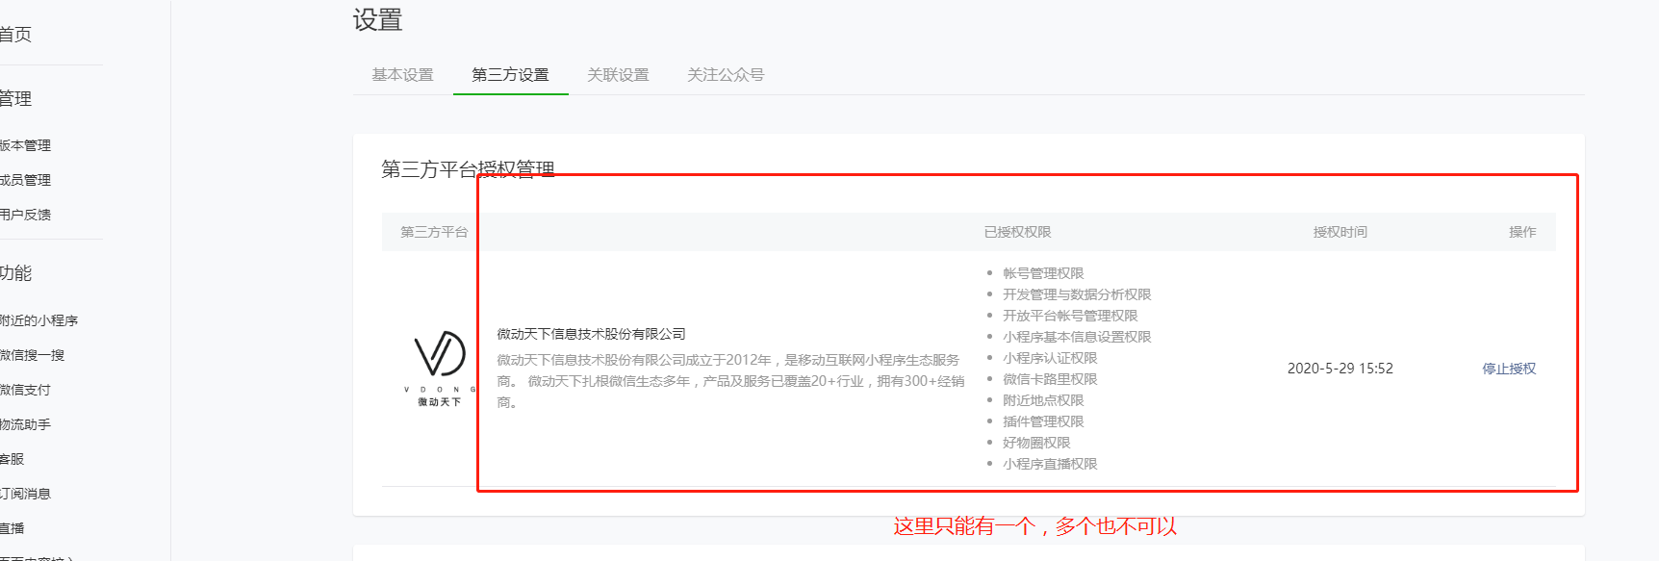This screenshot has width=1659, height=561.
Task: Click the 插件管理权限 list item
Action: tap(1043, 421)
